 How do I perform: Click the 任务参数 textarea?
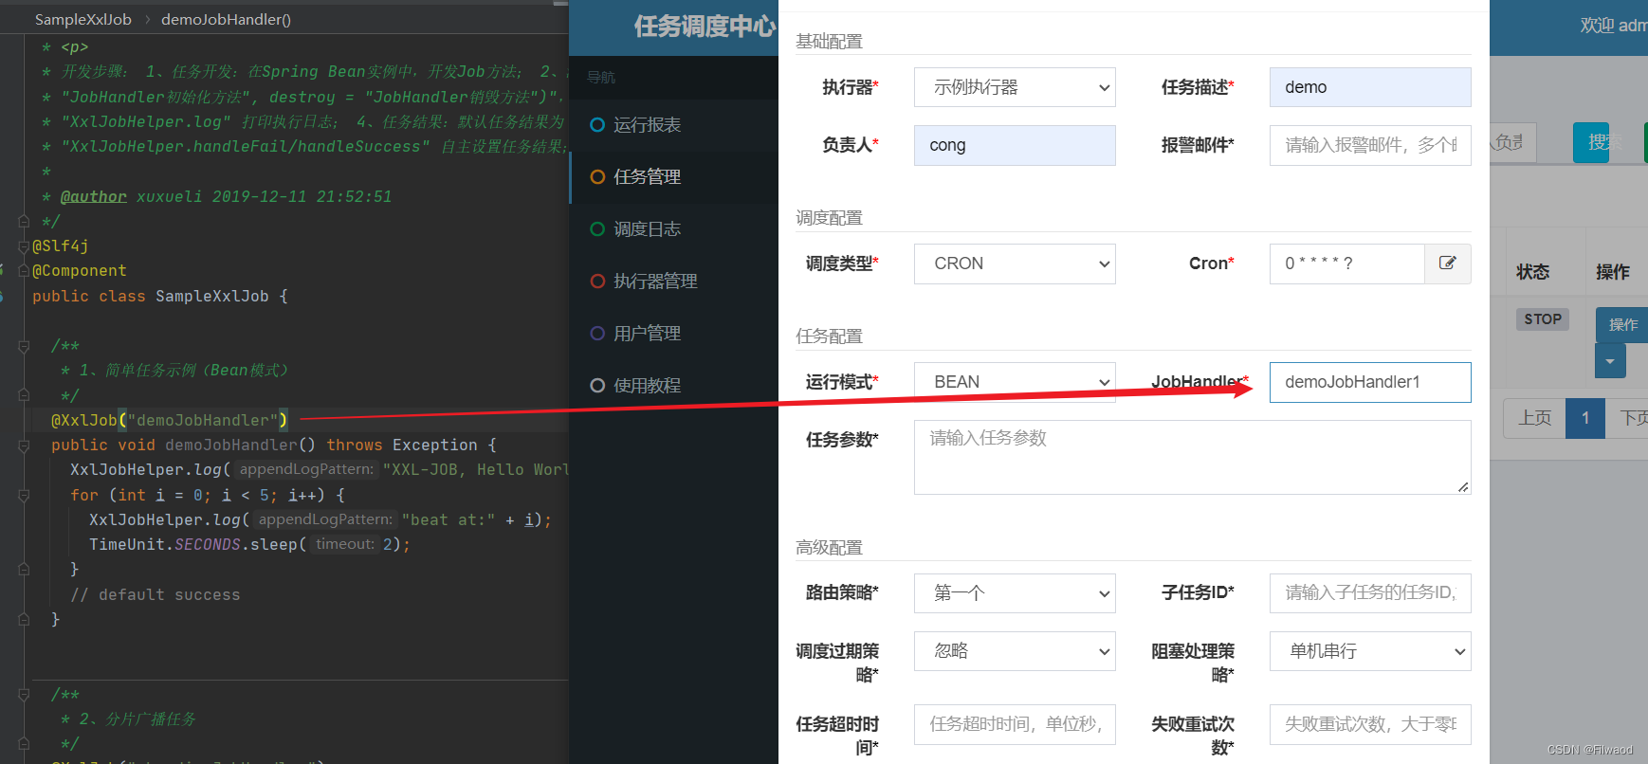(x=1192, y=457)
